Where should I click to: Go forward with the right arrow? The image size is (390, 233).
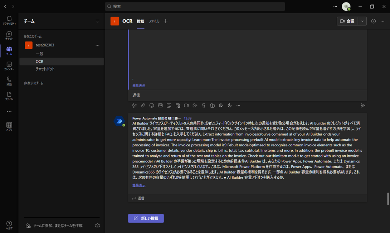tap(13, 6)
